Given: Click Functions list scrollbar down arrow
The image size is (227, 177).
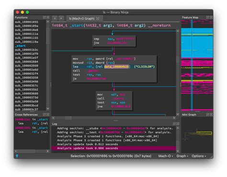Looking at the screenshot, I should click(48, 109).
